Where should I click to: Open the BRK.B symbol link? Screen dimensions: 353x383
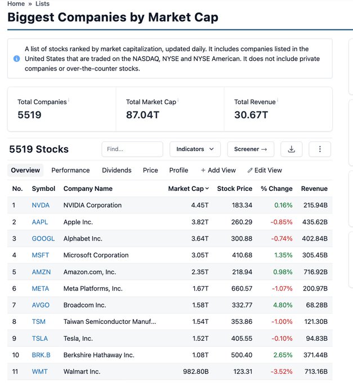pos(41,355)
